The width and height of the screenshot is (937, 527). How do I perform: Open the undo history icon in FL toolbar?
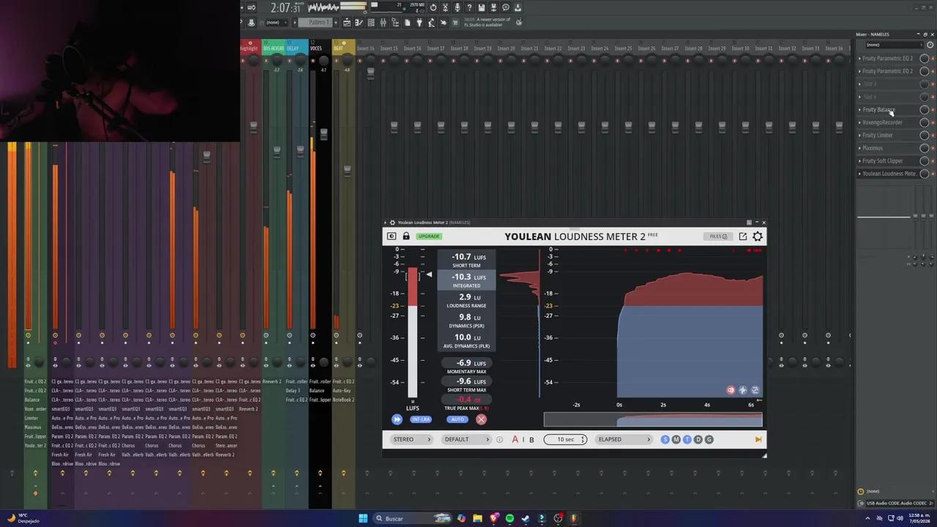tap(433, 8)
